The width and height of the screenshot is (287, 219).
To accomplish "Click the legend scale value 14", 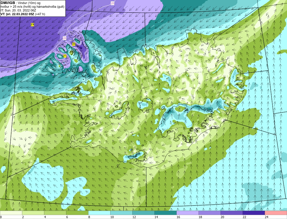I will click(x=156, y=217).
